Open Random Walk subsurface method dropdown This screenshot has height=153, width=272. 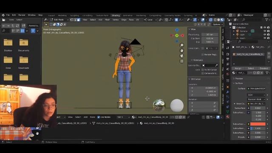coord(256,99)
